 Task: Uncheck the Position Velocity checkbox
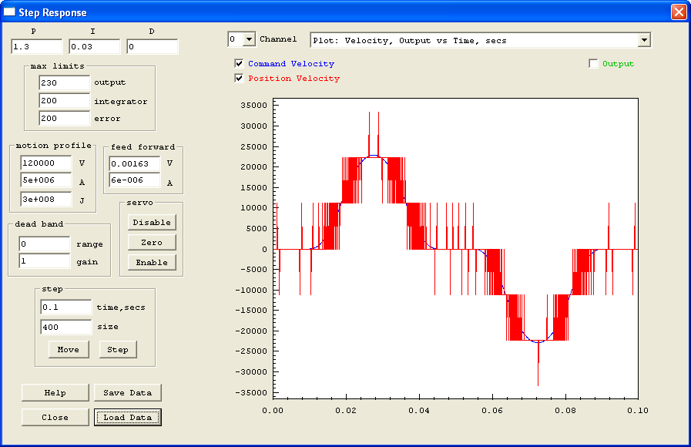(239, 78)
